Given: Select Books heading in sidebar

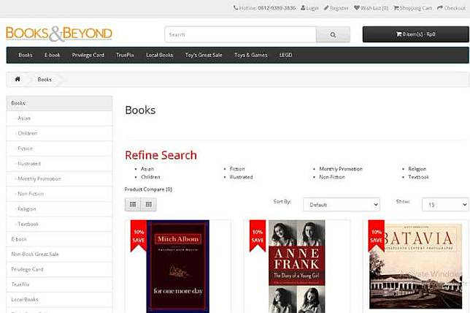Looking at the screenshot, I should tap(59, 103).
